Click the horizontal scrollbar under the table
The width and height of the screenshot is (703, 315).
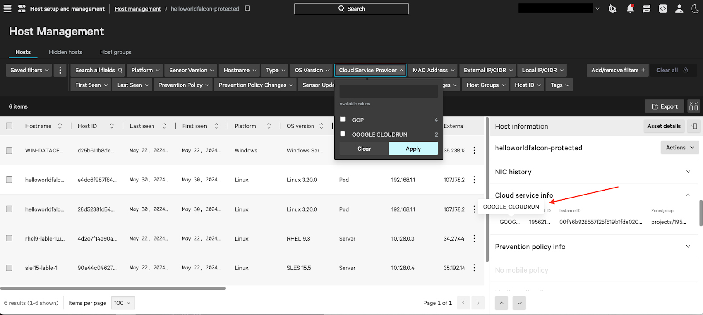(x=113, y=288)
